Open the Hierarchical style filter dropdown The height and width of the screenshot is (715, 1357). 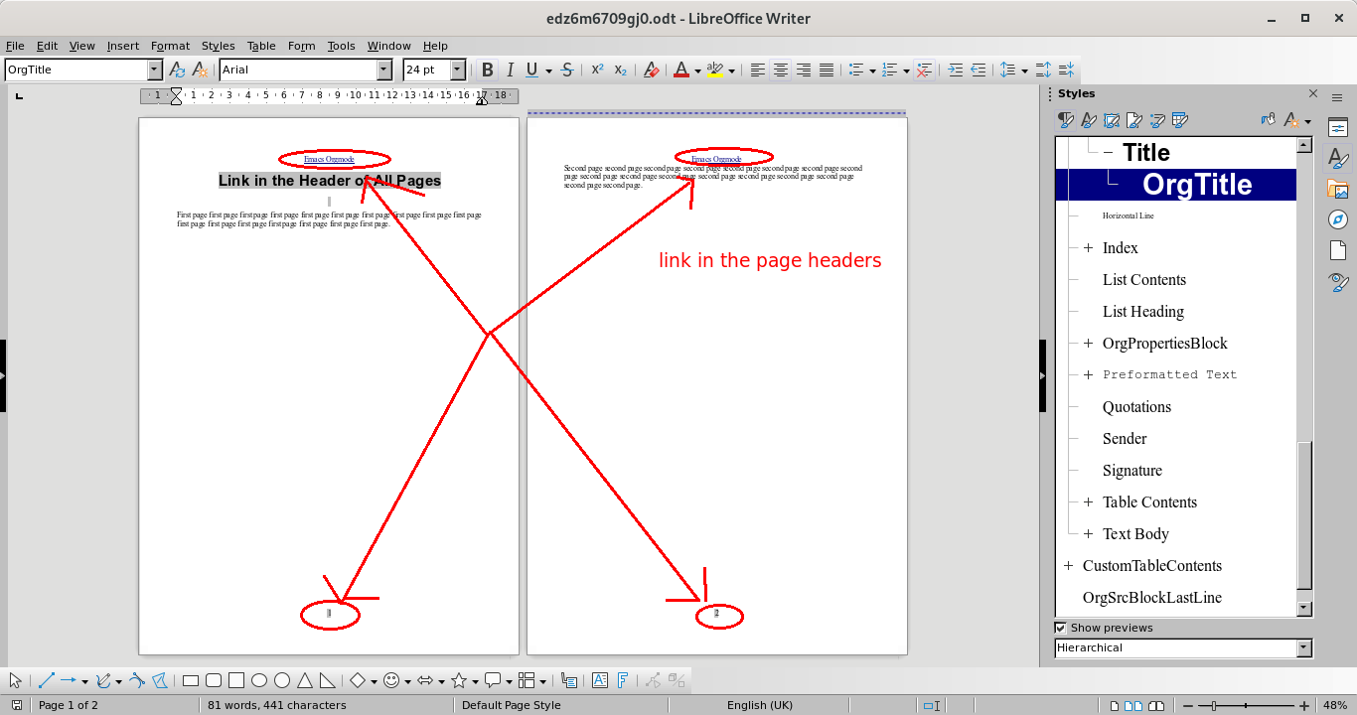click(1304, 647)
